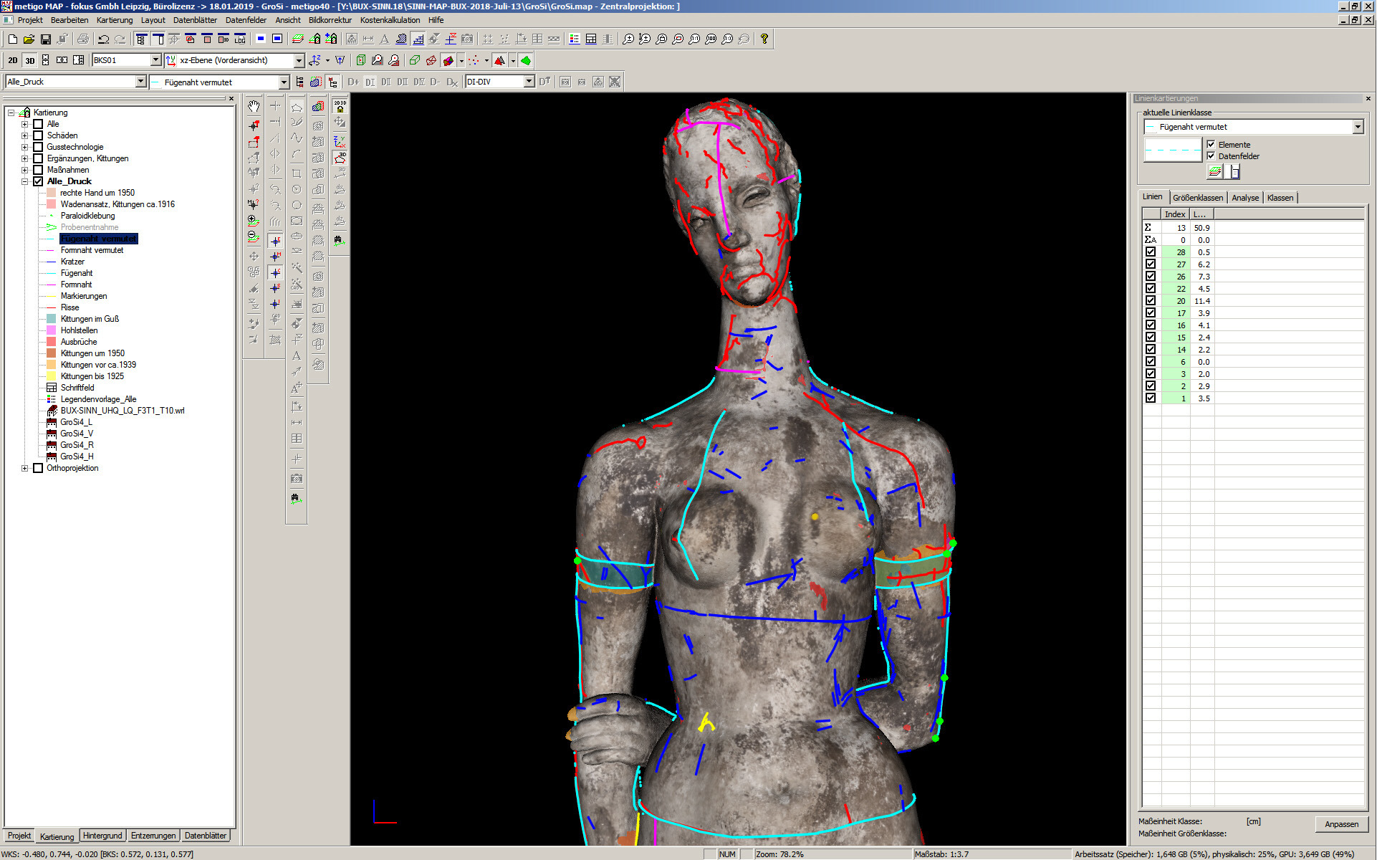The image size is (1377, 860).
Task: Click the dashed line style preview box
Action: [1173, 150]
